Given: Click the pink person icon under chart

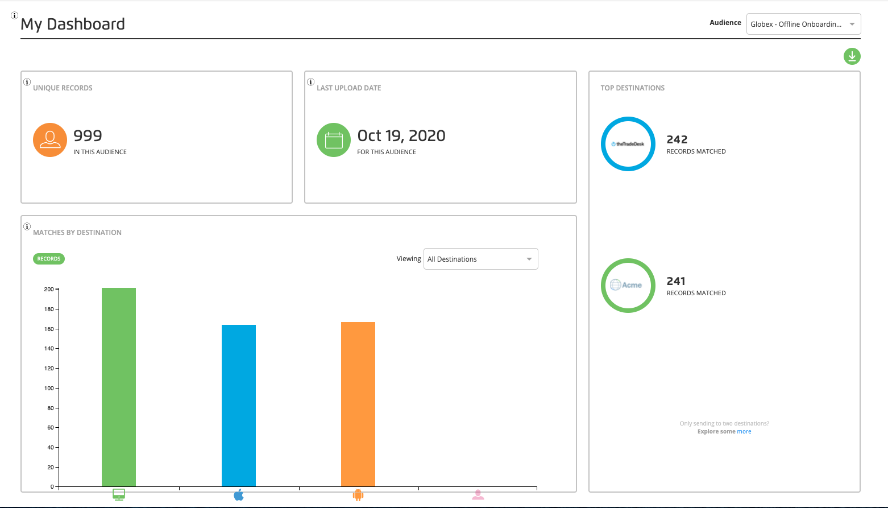Looking at the screenshot, I should click(x=478, y=494).
